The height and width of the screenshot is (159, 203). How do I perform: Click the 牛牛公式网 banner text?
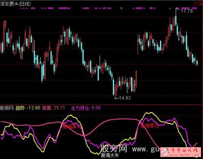pos(185,150)
